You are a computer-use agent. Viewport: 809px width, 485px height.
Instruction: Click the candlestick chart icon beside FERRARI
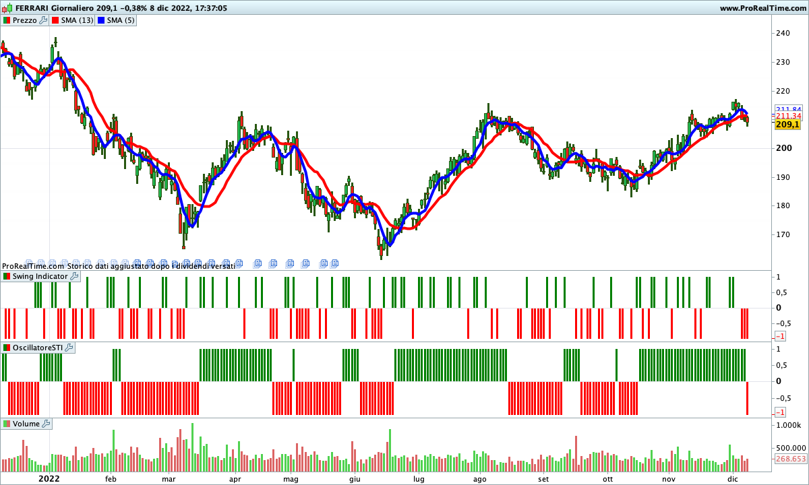pyautogui.click(x=7, y=8)
